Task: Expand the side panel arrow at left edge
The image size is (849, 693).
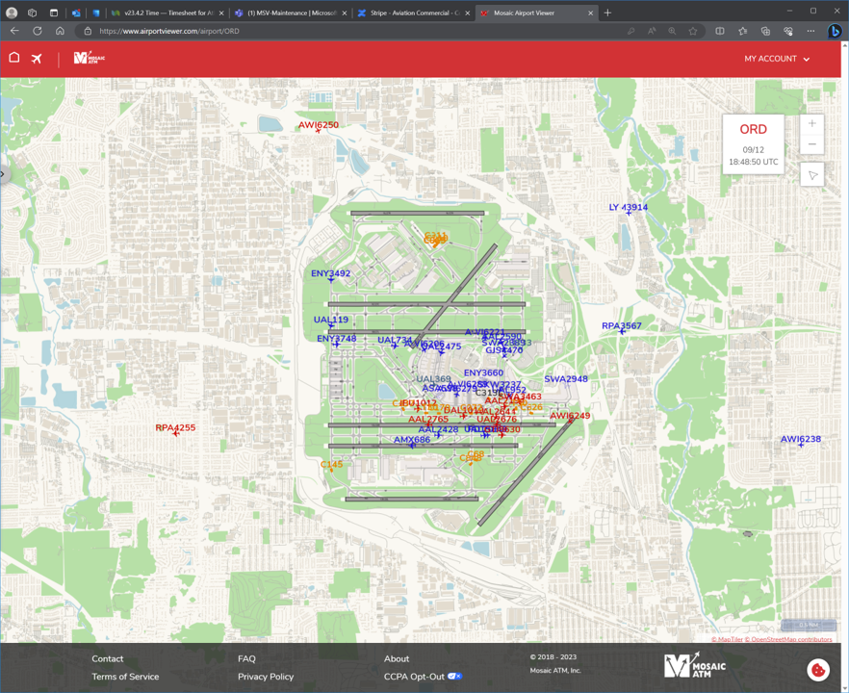Action: click(x=3, y=174)
